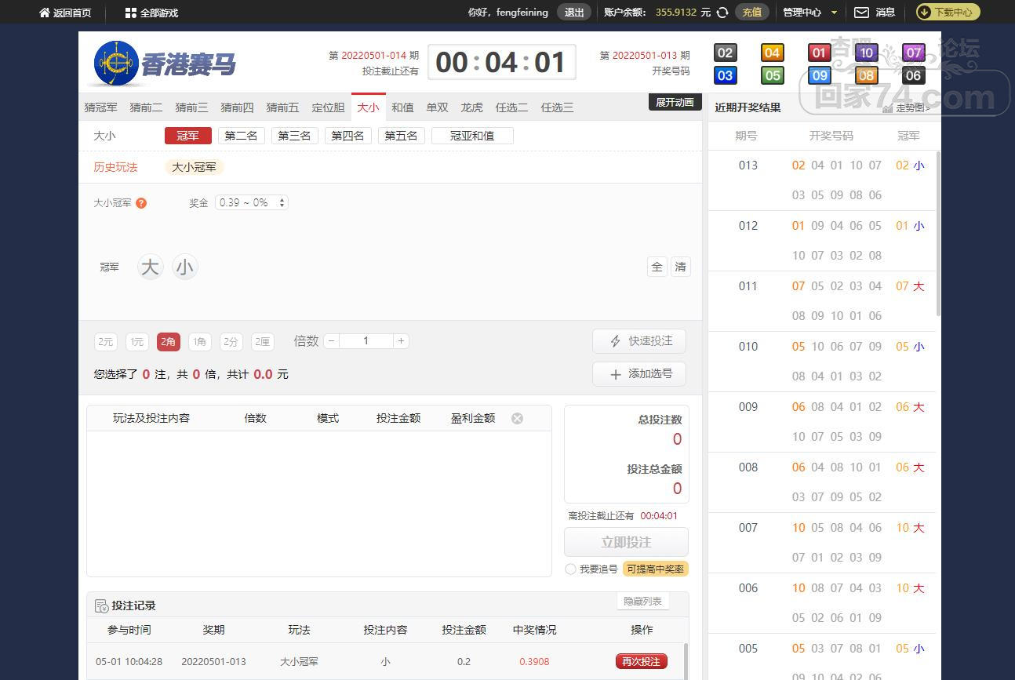Enable the 我要追号 option
The height and width of the screenshot is (680, 1015).
click(x=570, y=569)
